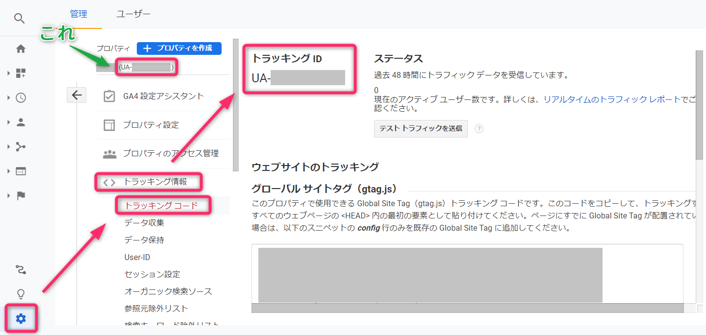
Task: Click help icon beside test traffic button
Action: pyautogui.click(x=479, y=129)
